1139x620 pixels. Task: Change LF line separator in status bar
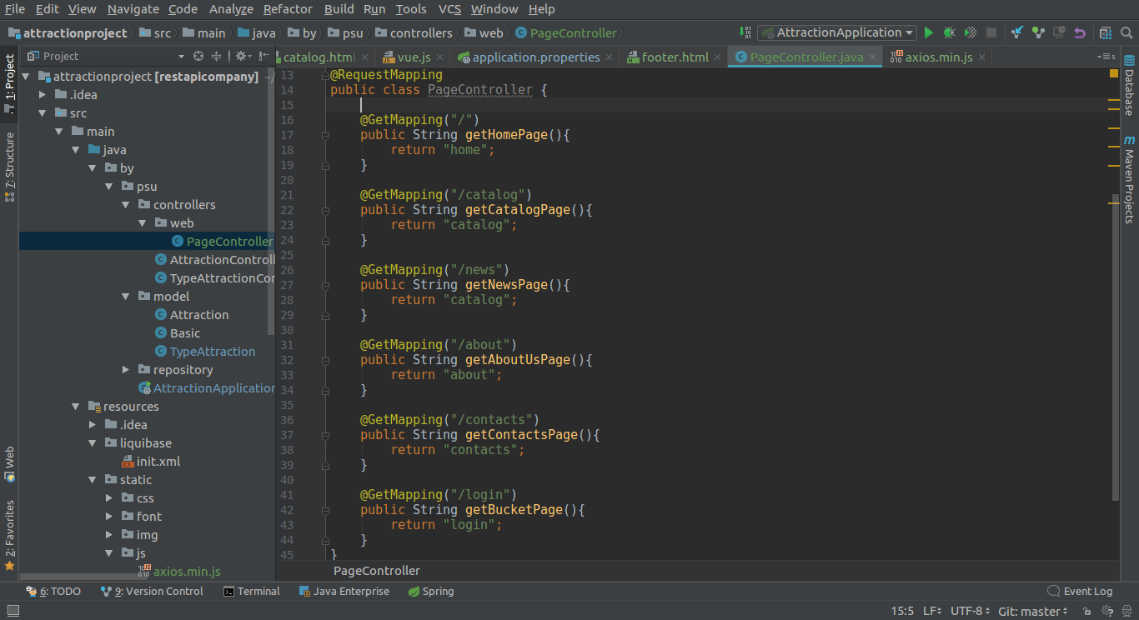[932, 612]
